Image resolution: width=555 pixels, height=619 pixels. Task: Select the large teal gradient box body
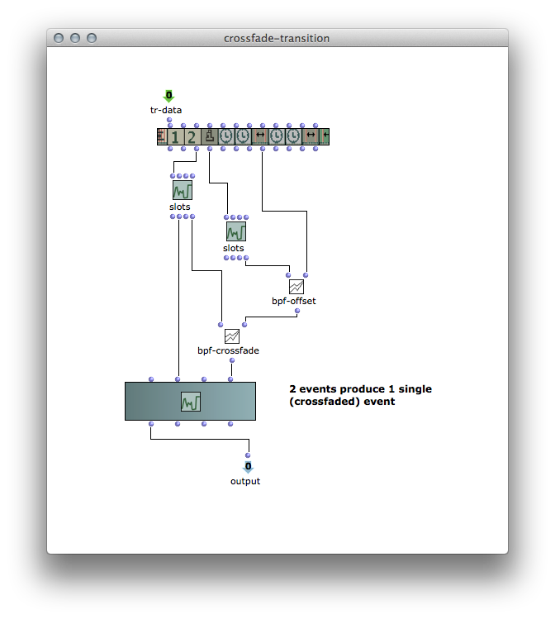(x=191, y=401)
